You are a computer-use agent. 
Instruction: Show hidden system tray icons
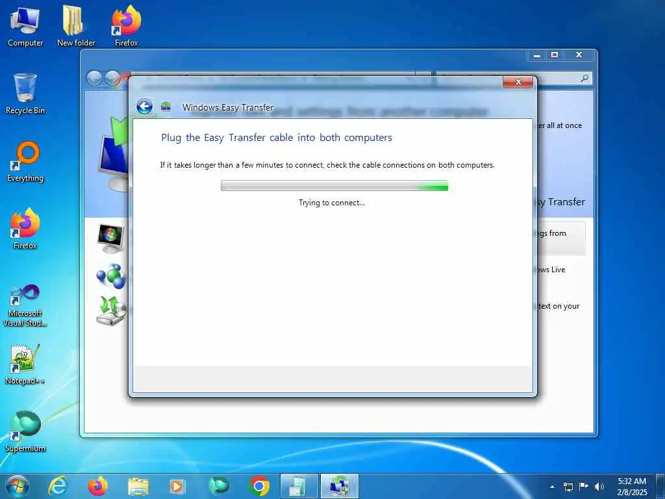(552, 487)
